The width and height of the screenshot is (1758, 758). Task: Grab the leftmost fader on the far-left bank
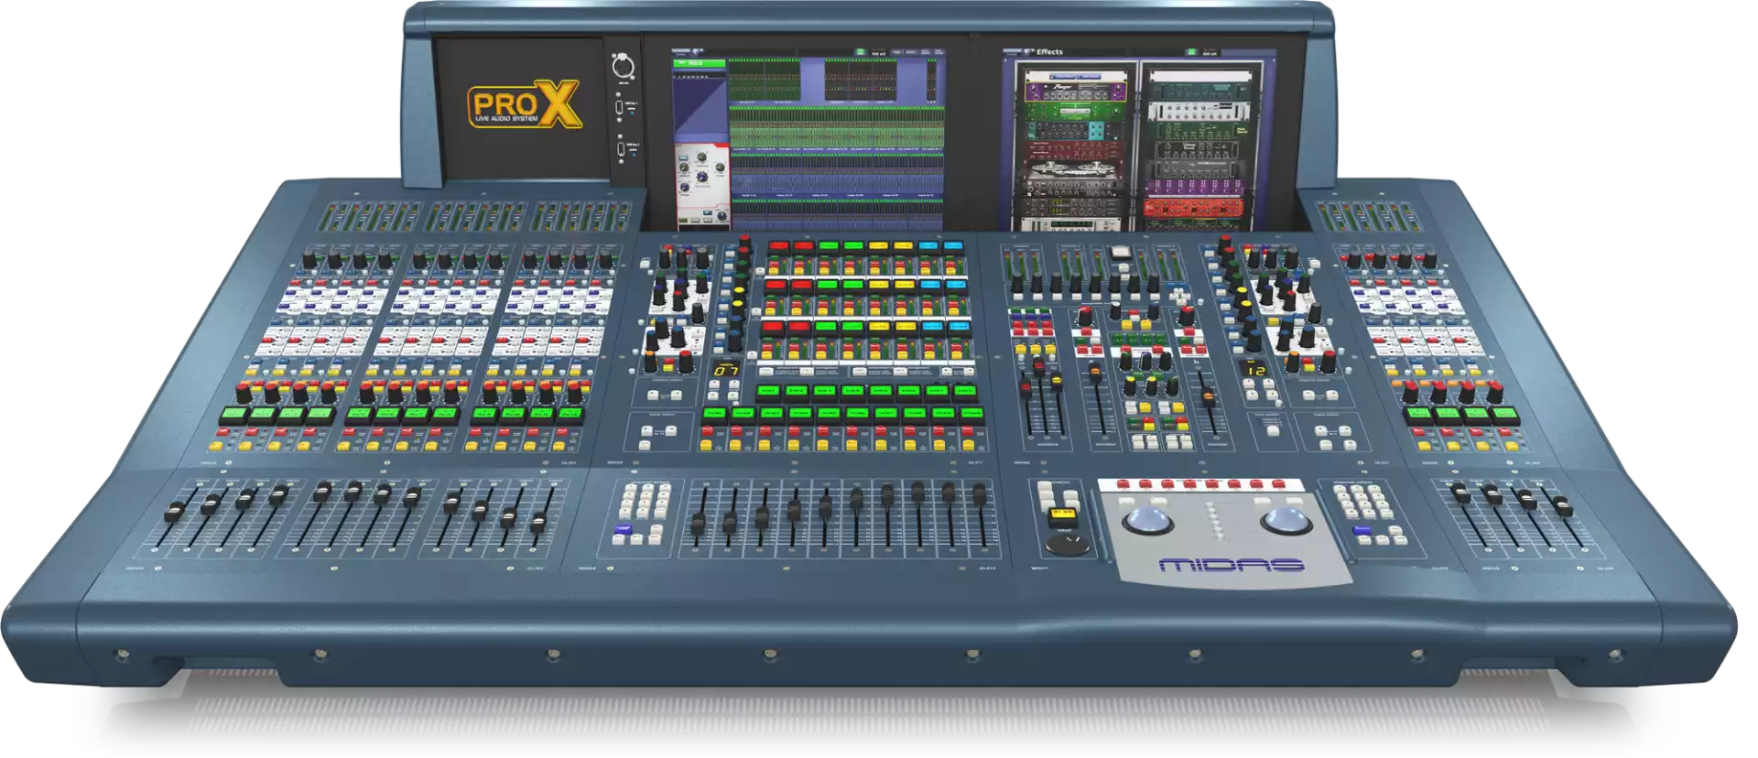174,513
